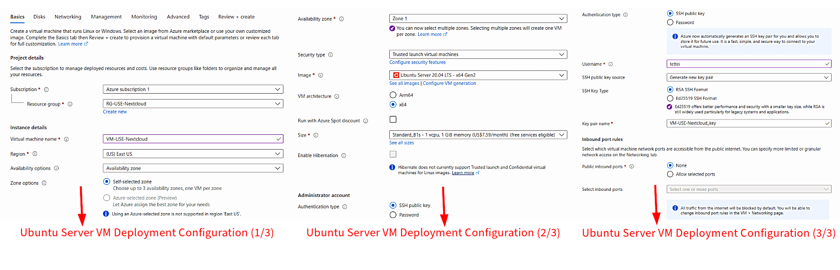This screenshot has height=270, width=840.
Task: Open the Subscription dropdown
Action: [193, 89]
